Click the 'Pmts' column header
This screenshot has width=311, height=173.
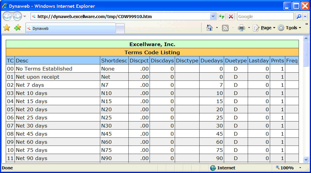coord(277,61)
